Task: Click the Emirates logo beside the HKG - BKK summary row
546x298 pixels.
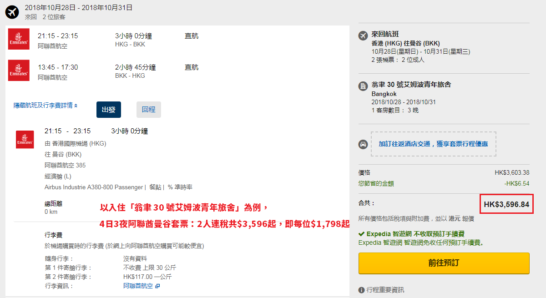Action: click(19, 39)
